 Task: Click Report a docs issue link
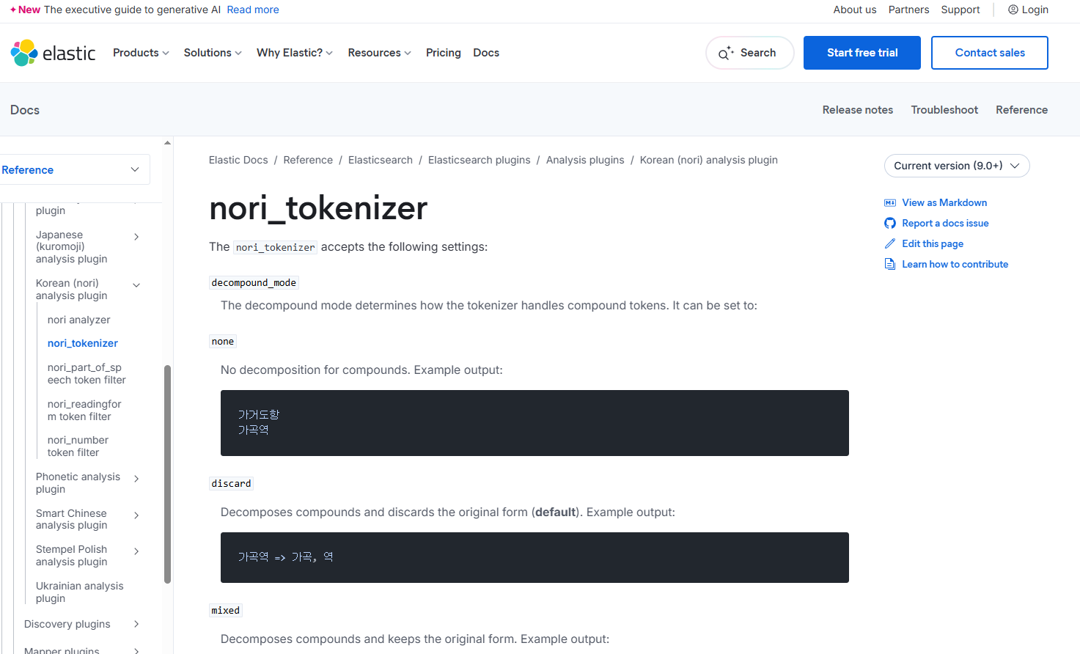945,224
